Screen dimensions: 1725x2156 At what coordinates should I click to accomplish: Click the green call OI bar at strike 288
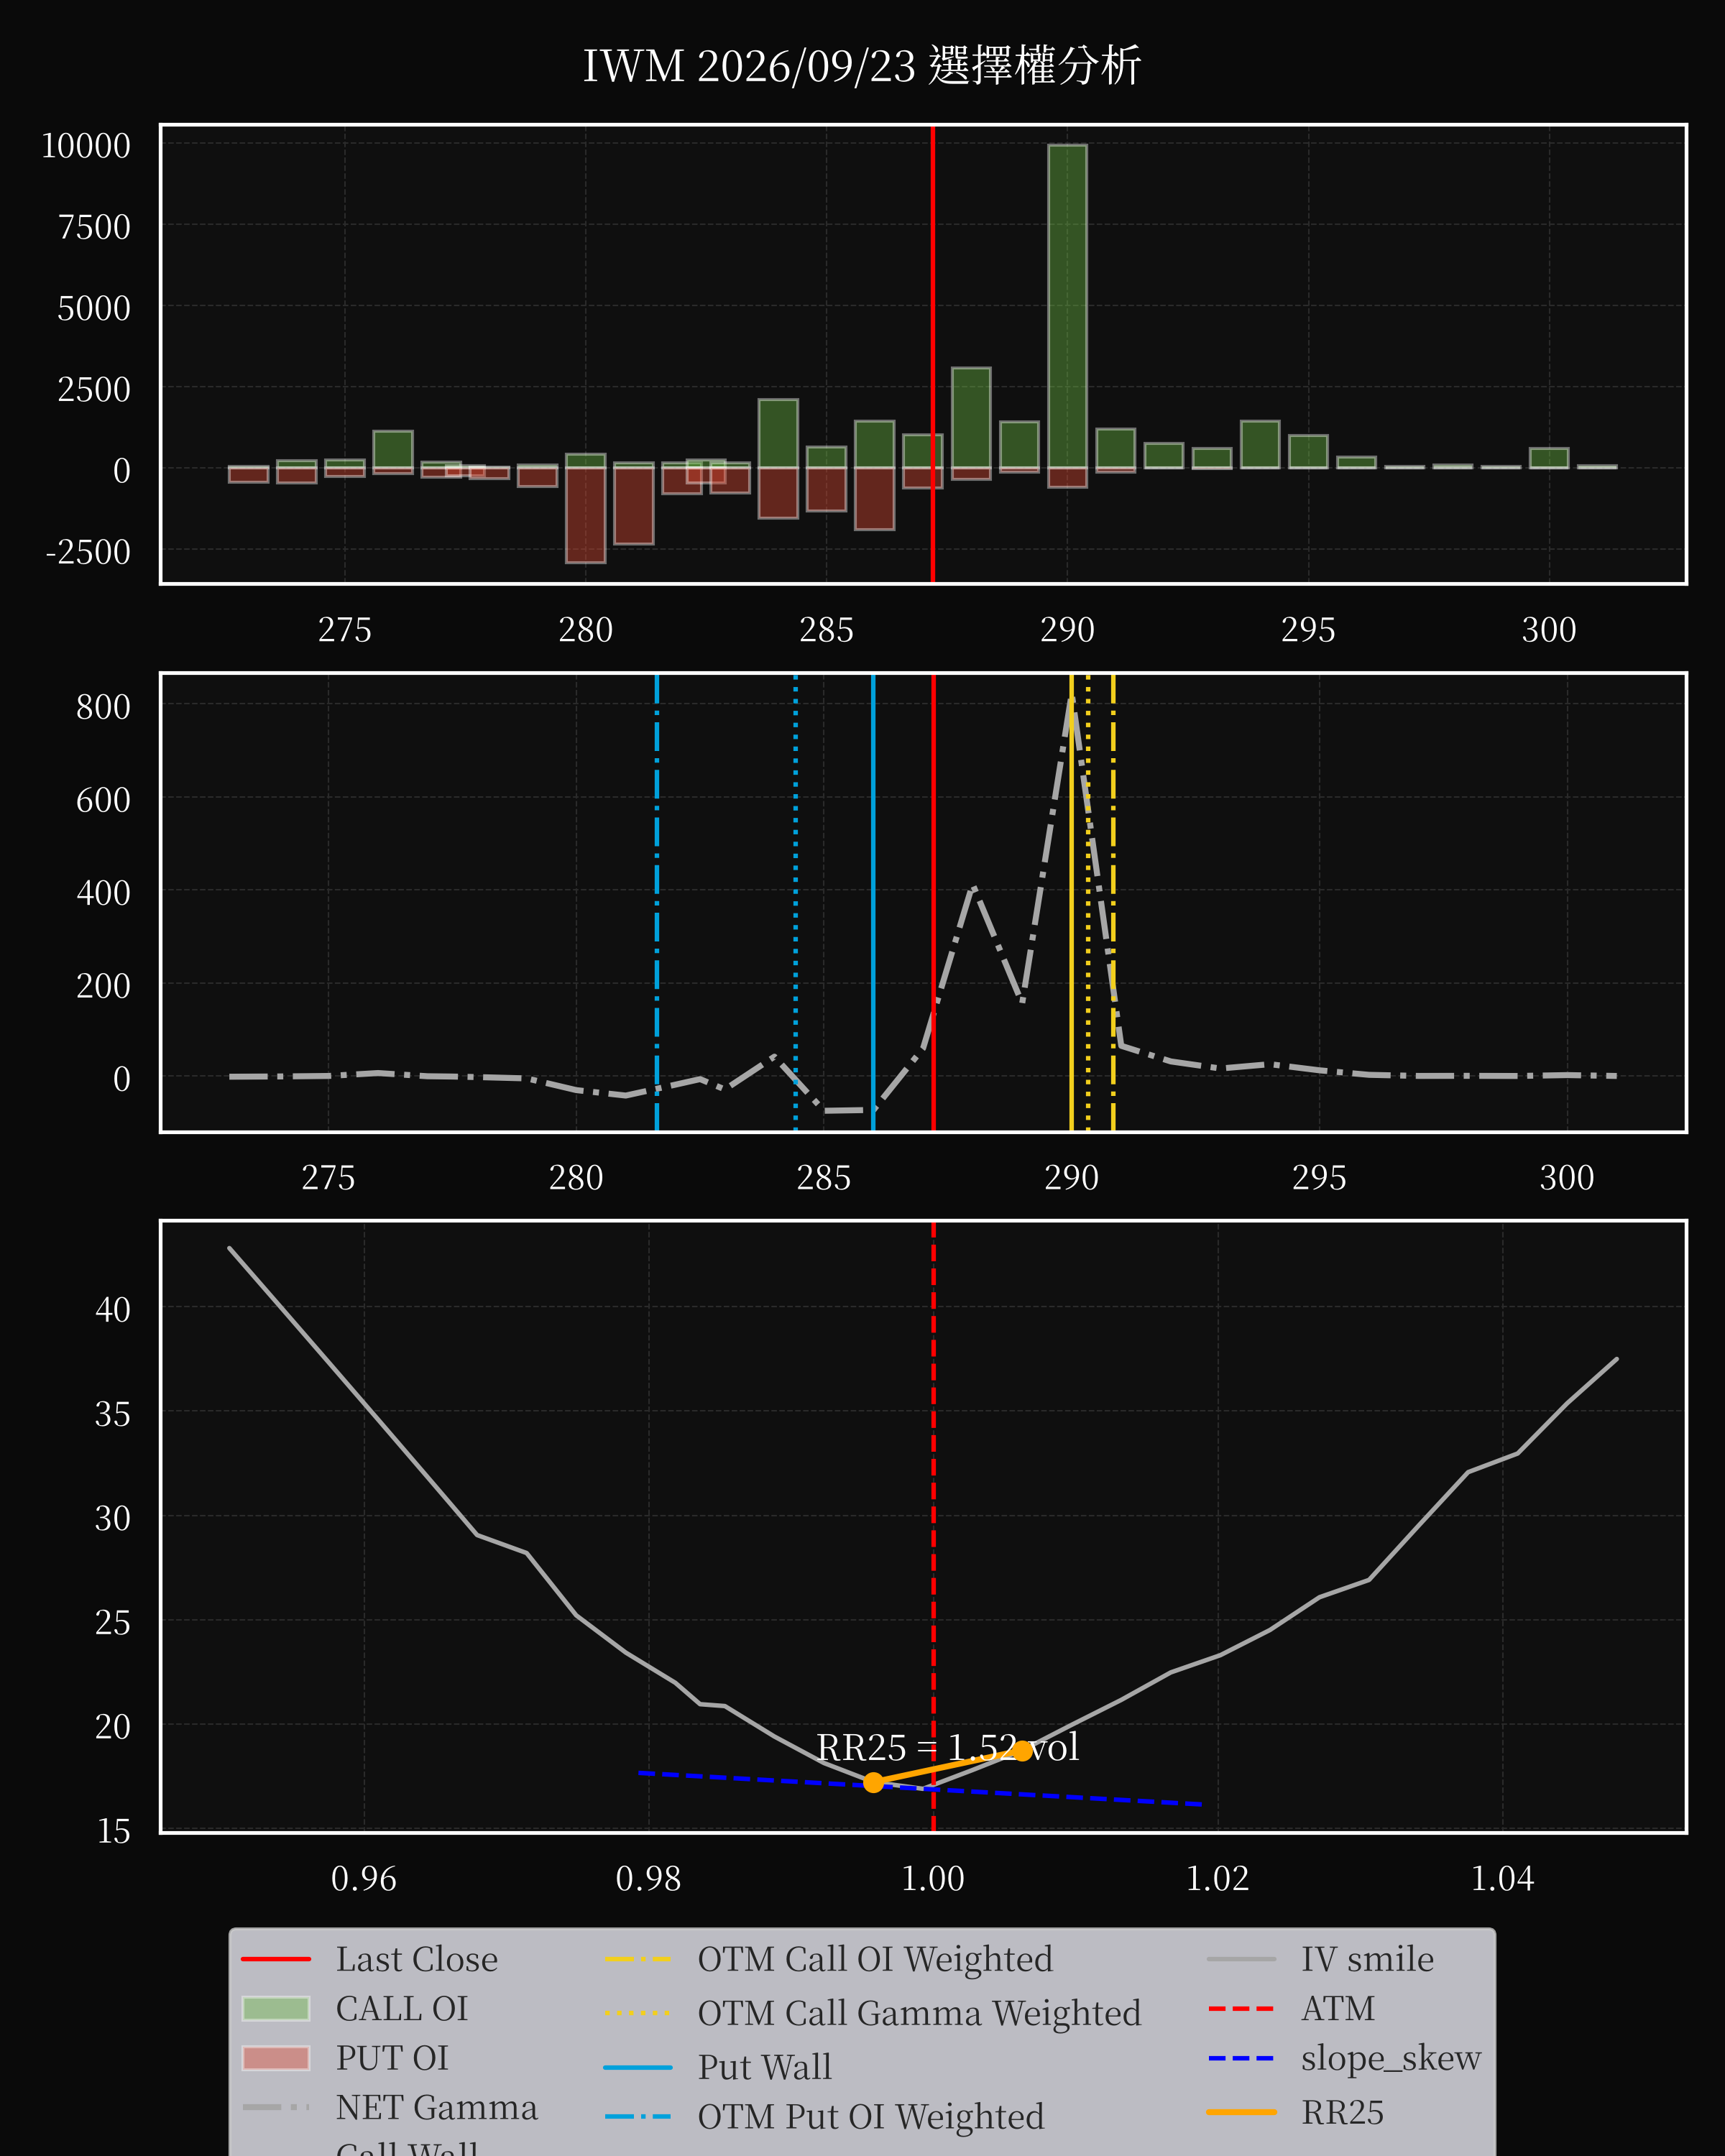point(971,418)
